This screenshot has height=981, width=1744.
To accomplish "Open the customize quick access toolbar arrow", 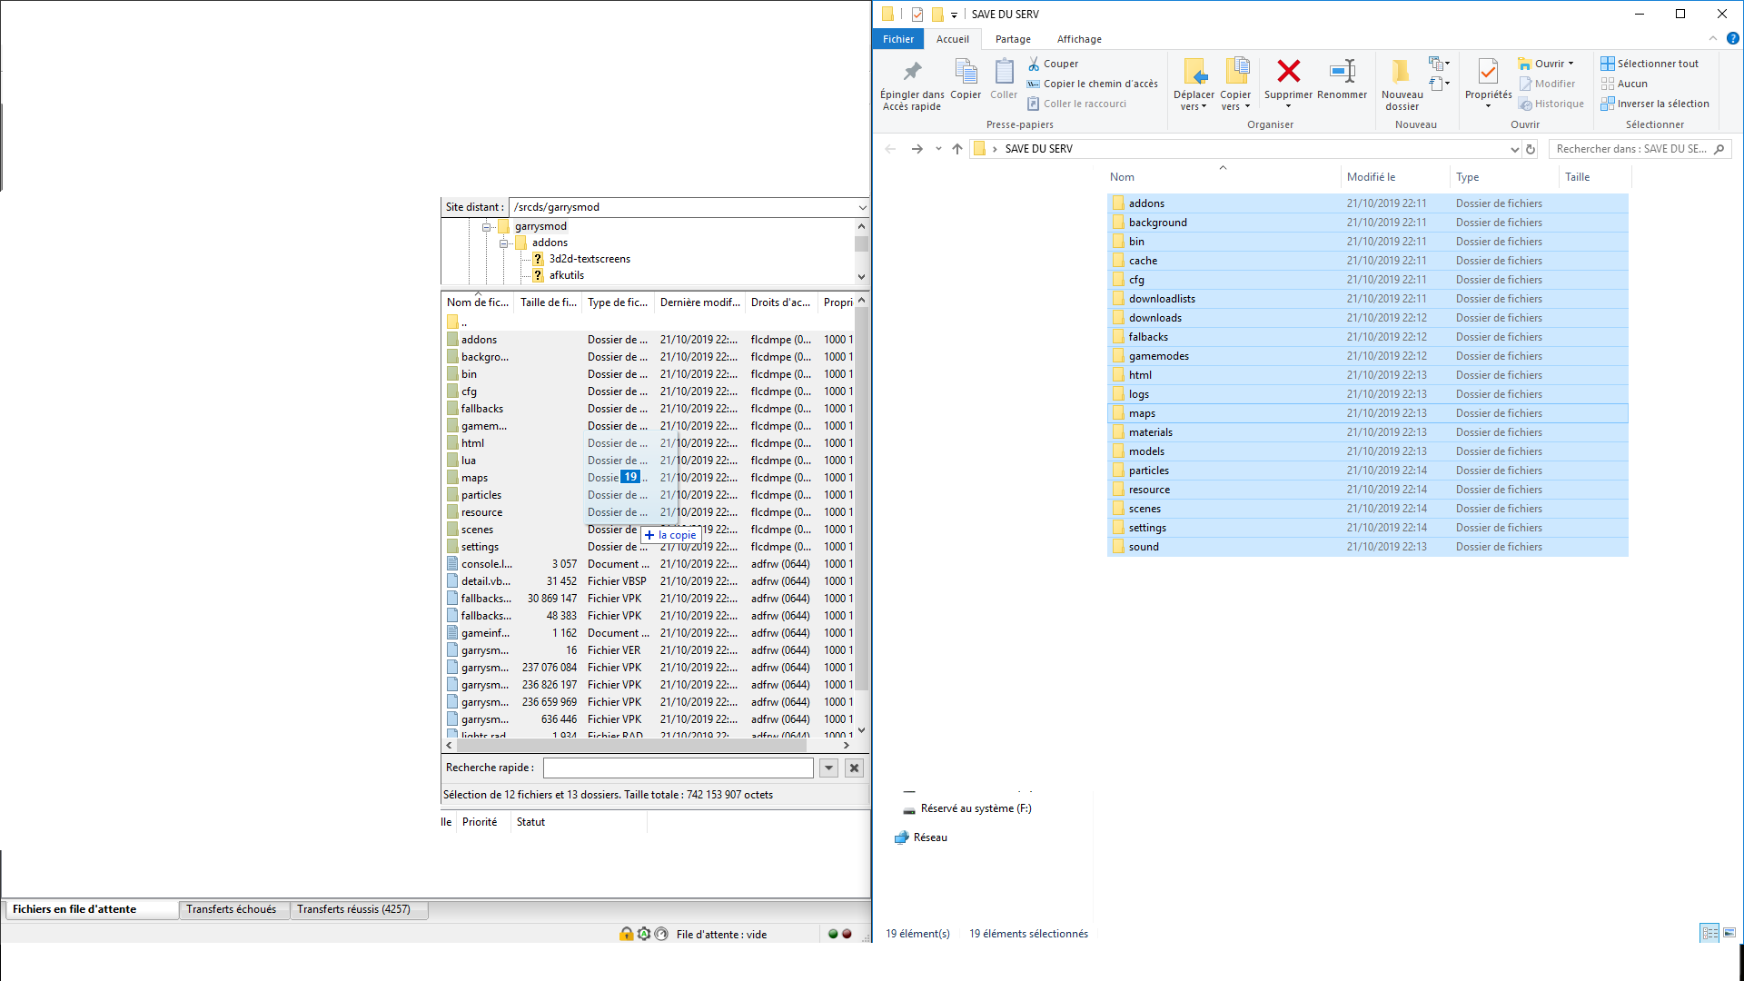I will click(x=954, y=15).
